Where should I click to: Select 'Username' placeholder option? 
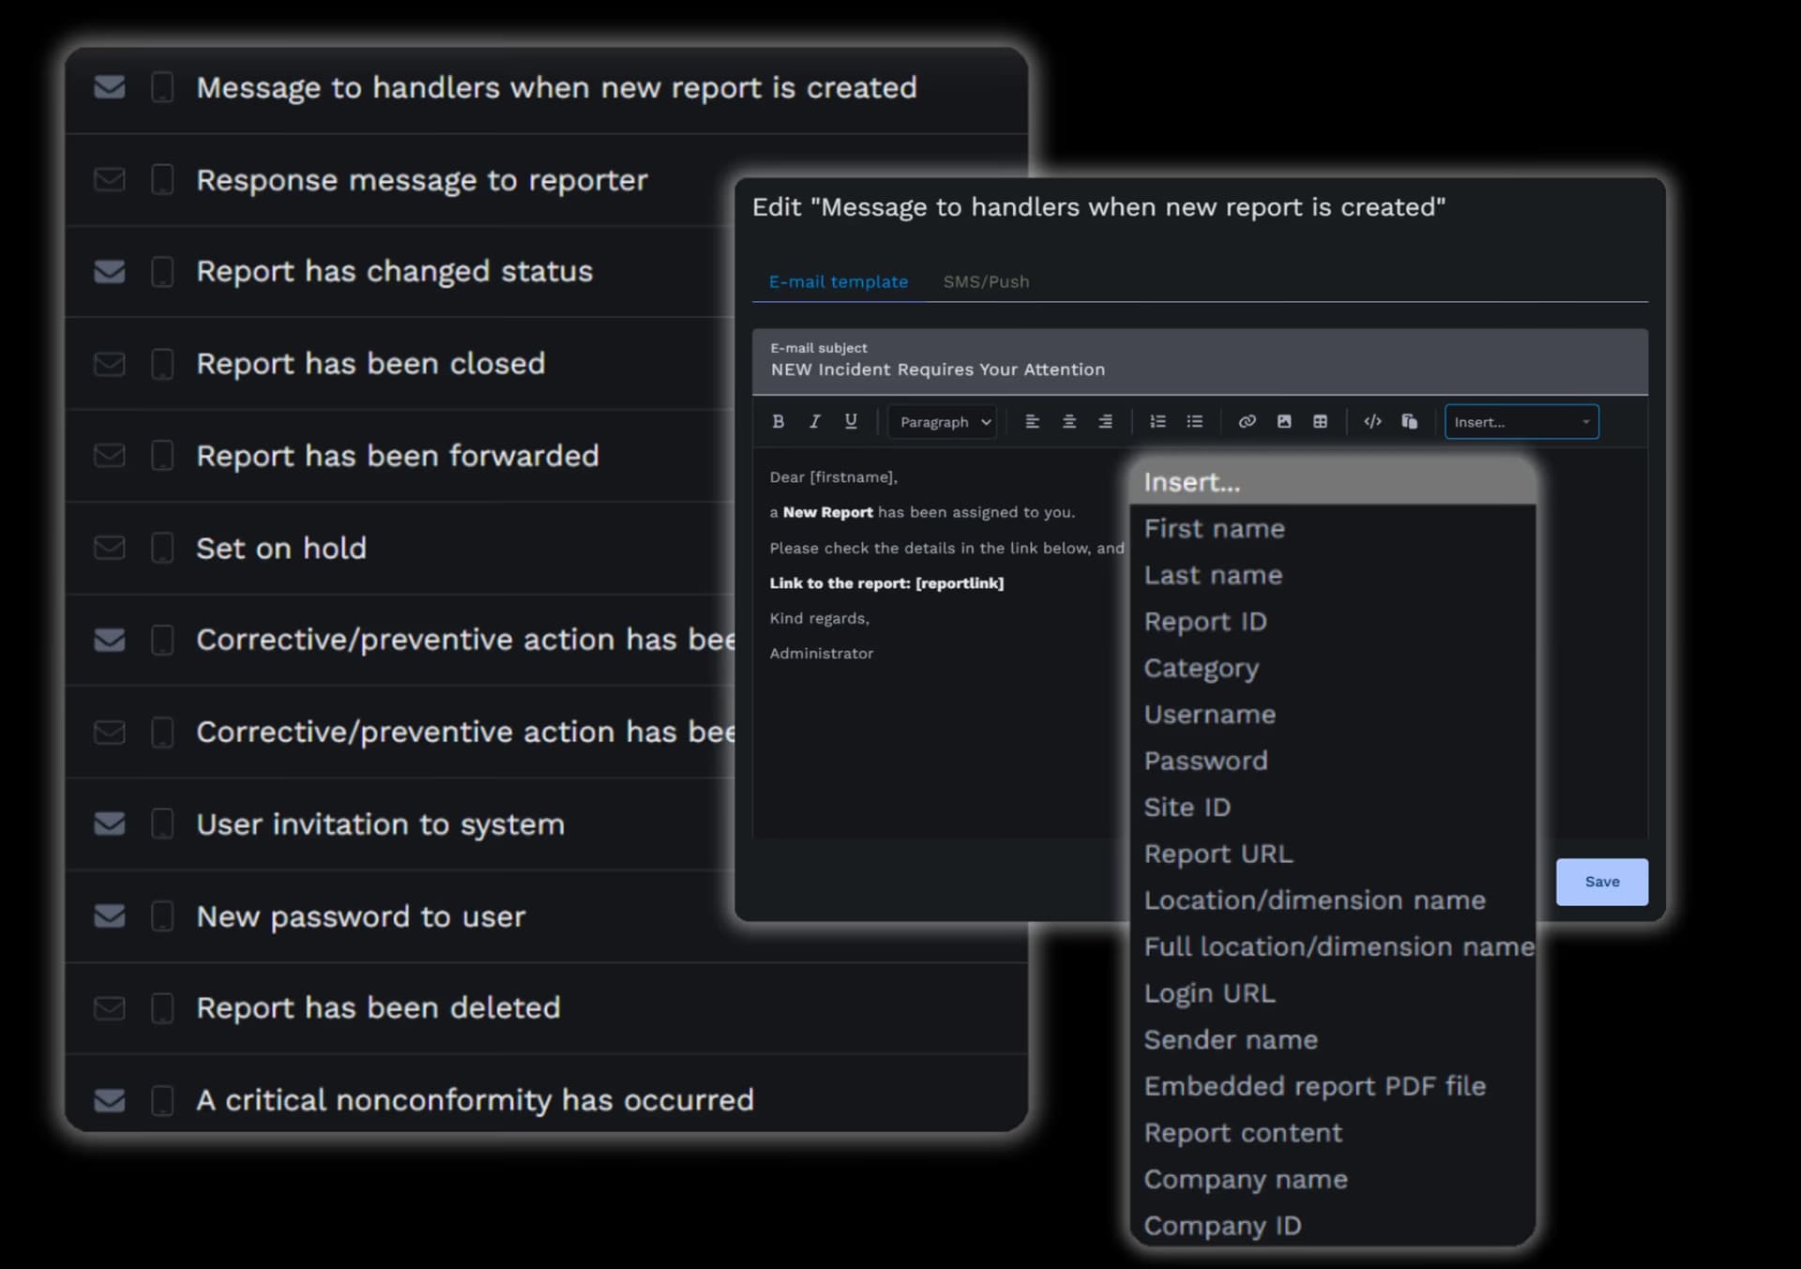coord(1333,715)
